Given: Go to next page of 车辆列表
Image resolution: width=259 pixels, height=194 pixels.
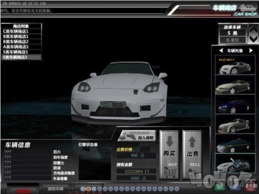Looking at the screenshot, I should tap(251, 50).
